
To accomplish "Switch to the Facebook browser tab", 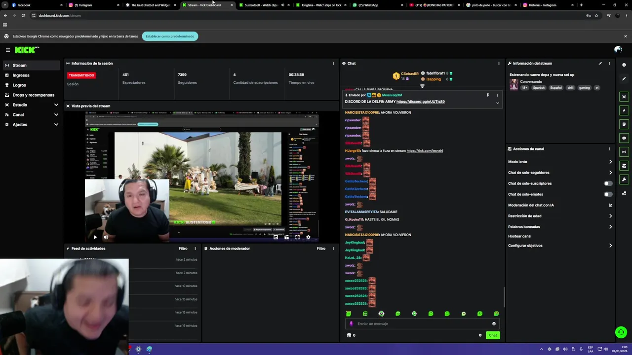I will coord(37,5).
